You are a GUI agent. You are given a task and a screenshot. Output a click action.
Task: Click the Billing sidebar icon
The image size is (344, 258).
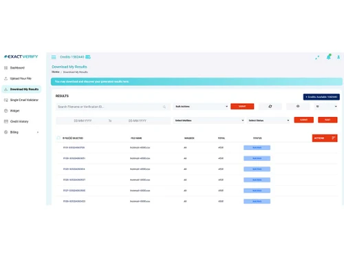pyautogui.click(x=6, y=132)
